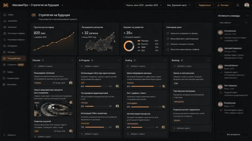This screenshot has height=141, width=252.
Task: Click assignee avatar on Масштабирование рекламы card
Action: click(x=163, y=86)
